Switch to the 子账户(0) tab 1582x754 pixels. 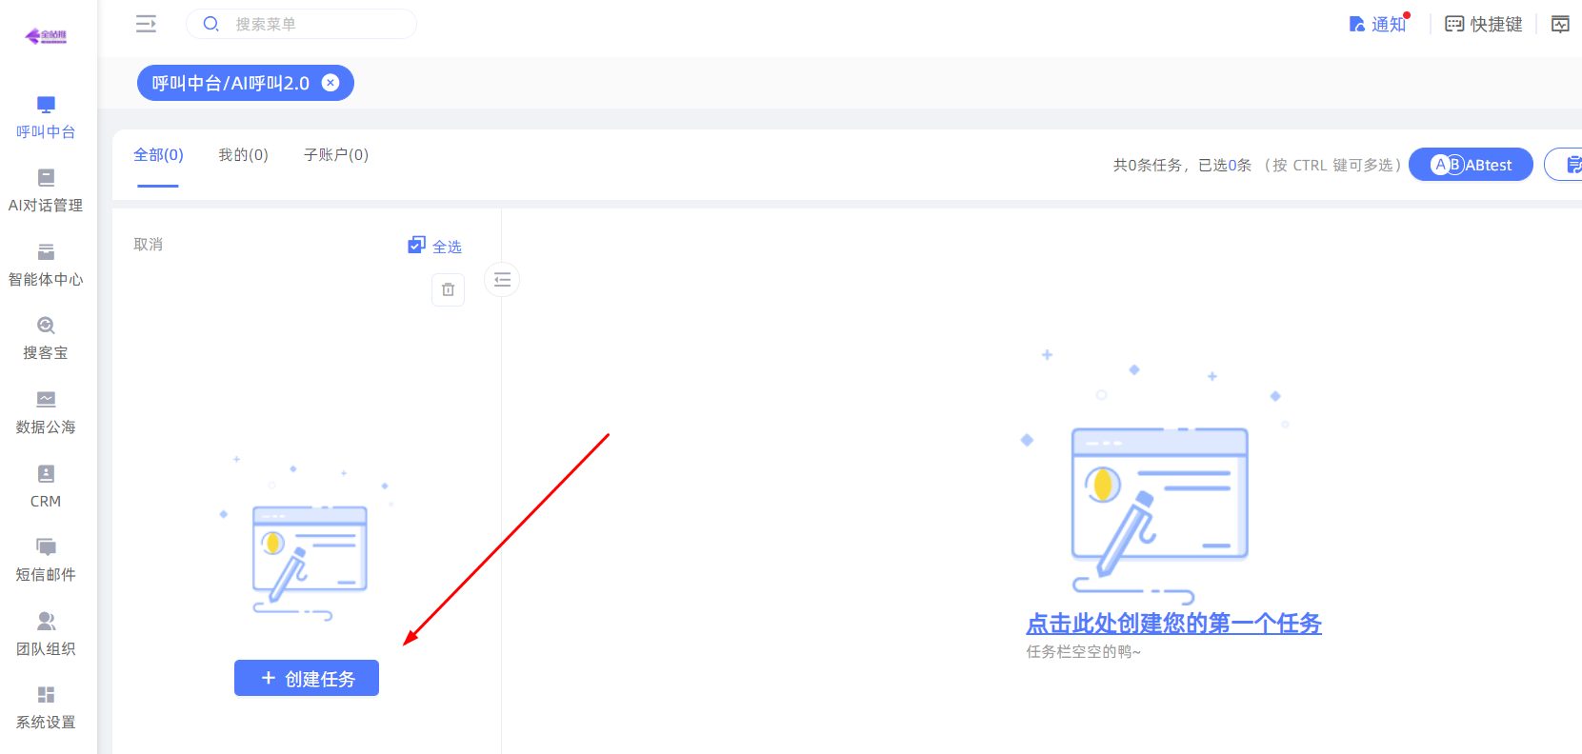[335, 155]
